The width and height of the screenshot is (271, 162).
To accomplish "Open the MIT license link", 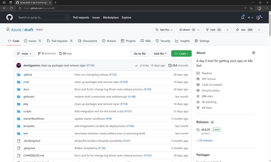I will [x=209, y=79].
